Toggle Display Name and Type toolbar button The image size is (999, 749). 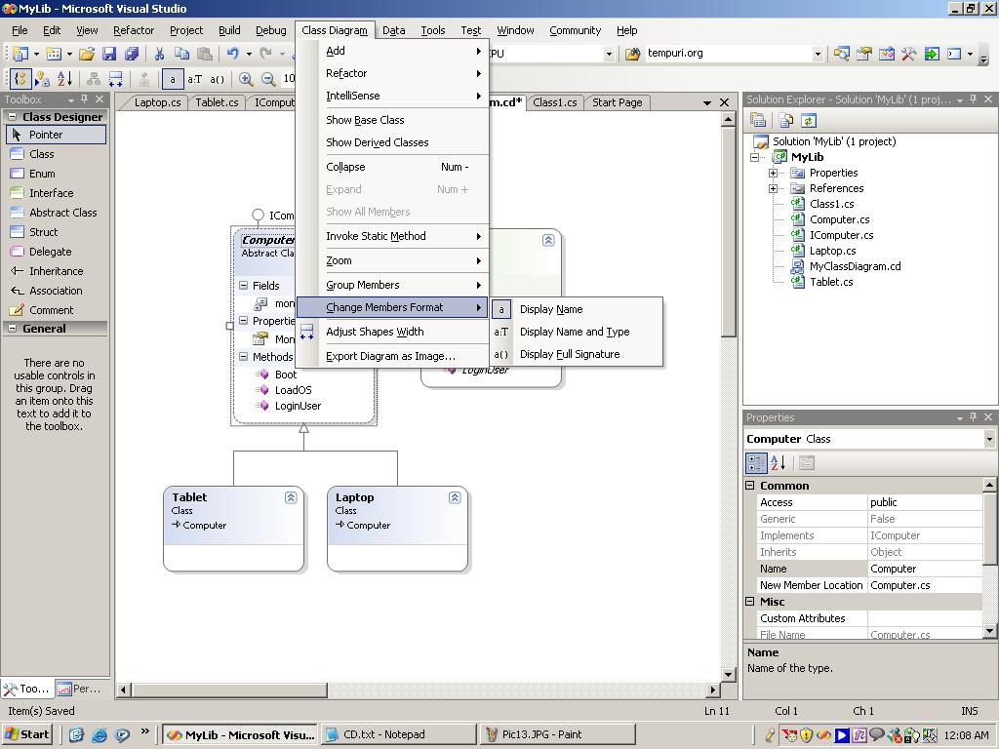click(x=194, y=79)
